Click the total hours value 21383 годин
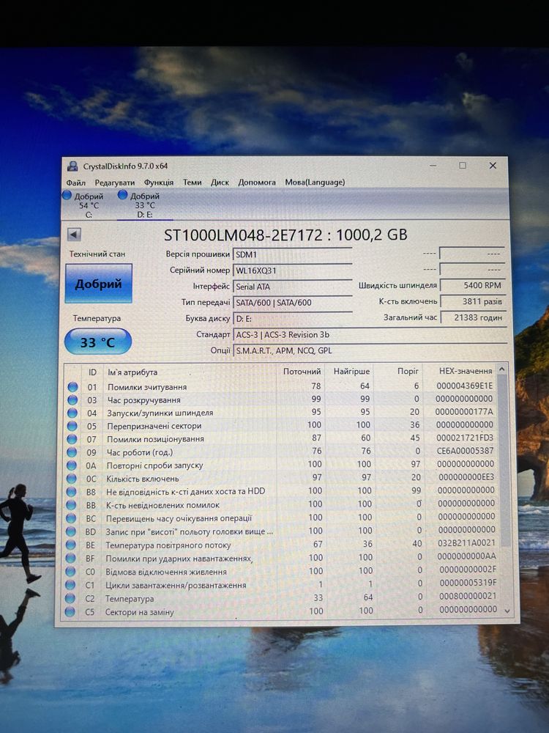The width and height of the screenshot is (549, 733). click(472, 317)
